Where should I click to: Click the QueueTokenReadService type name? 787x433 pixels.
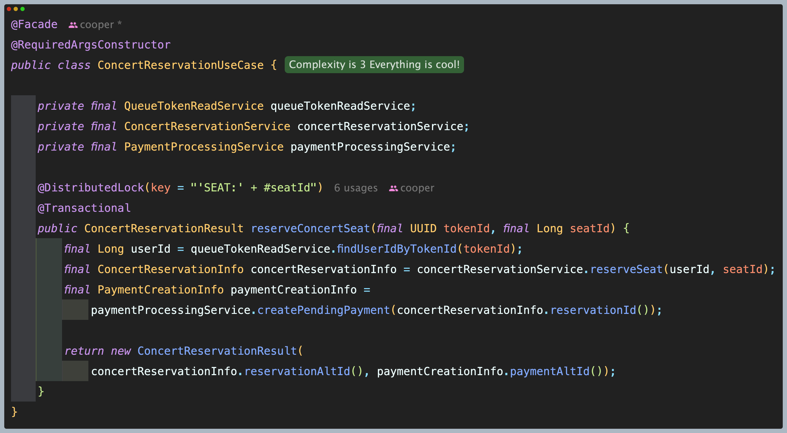[x=194, y=106]
